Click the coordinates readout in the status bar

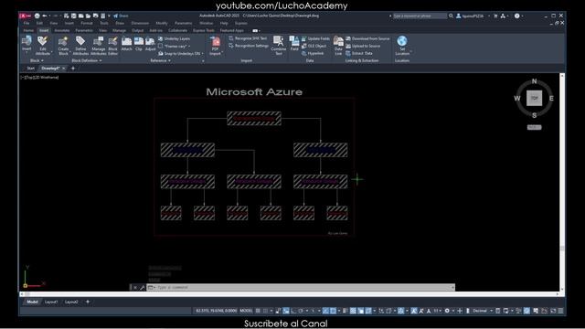tap(216, 311)
